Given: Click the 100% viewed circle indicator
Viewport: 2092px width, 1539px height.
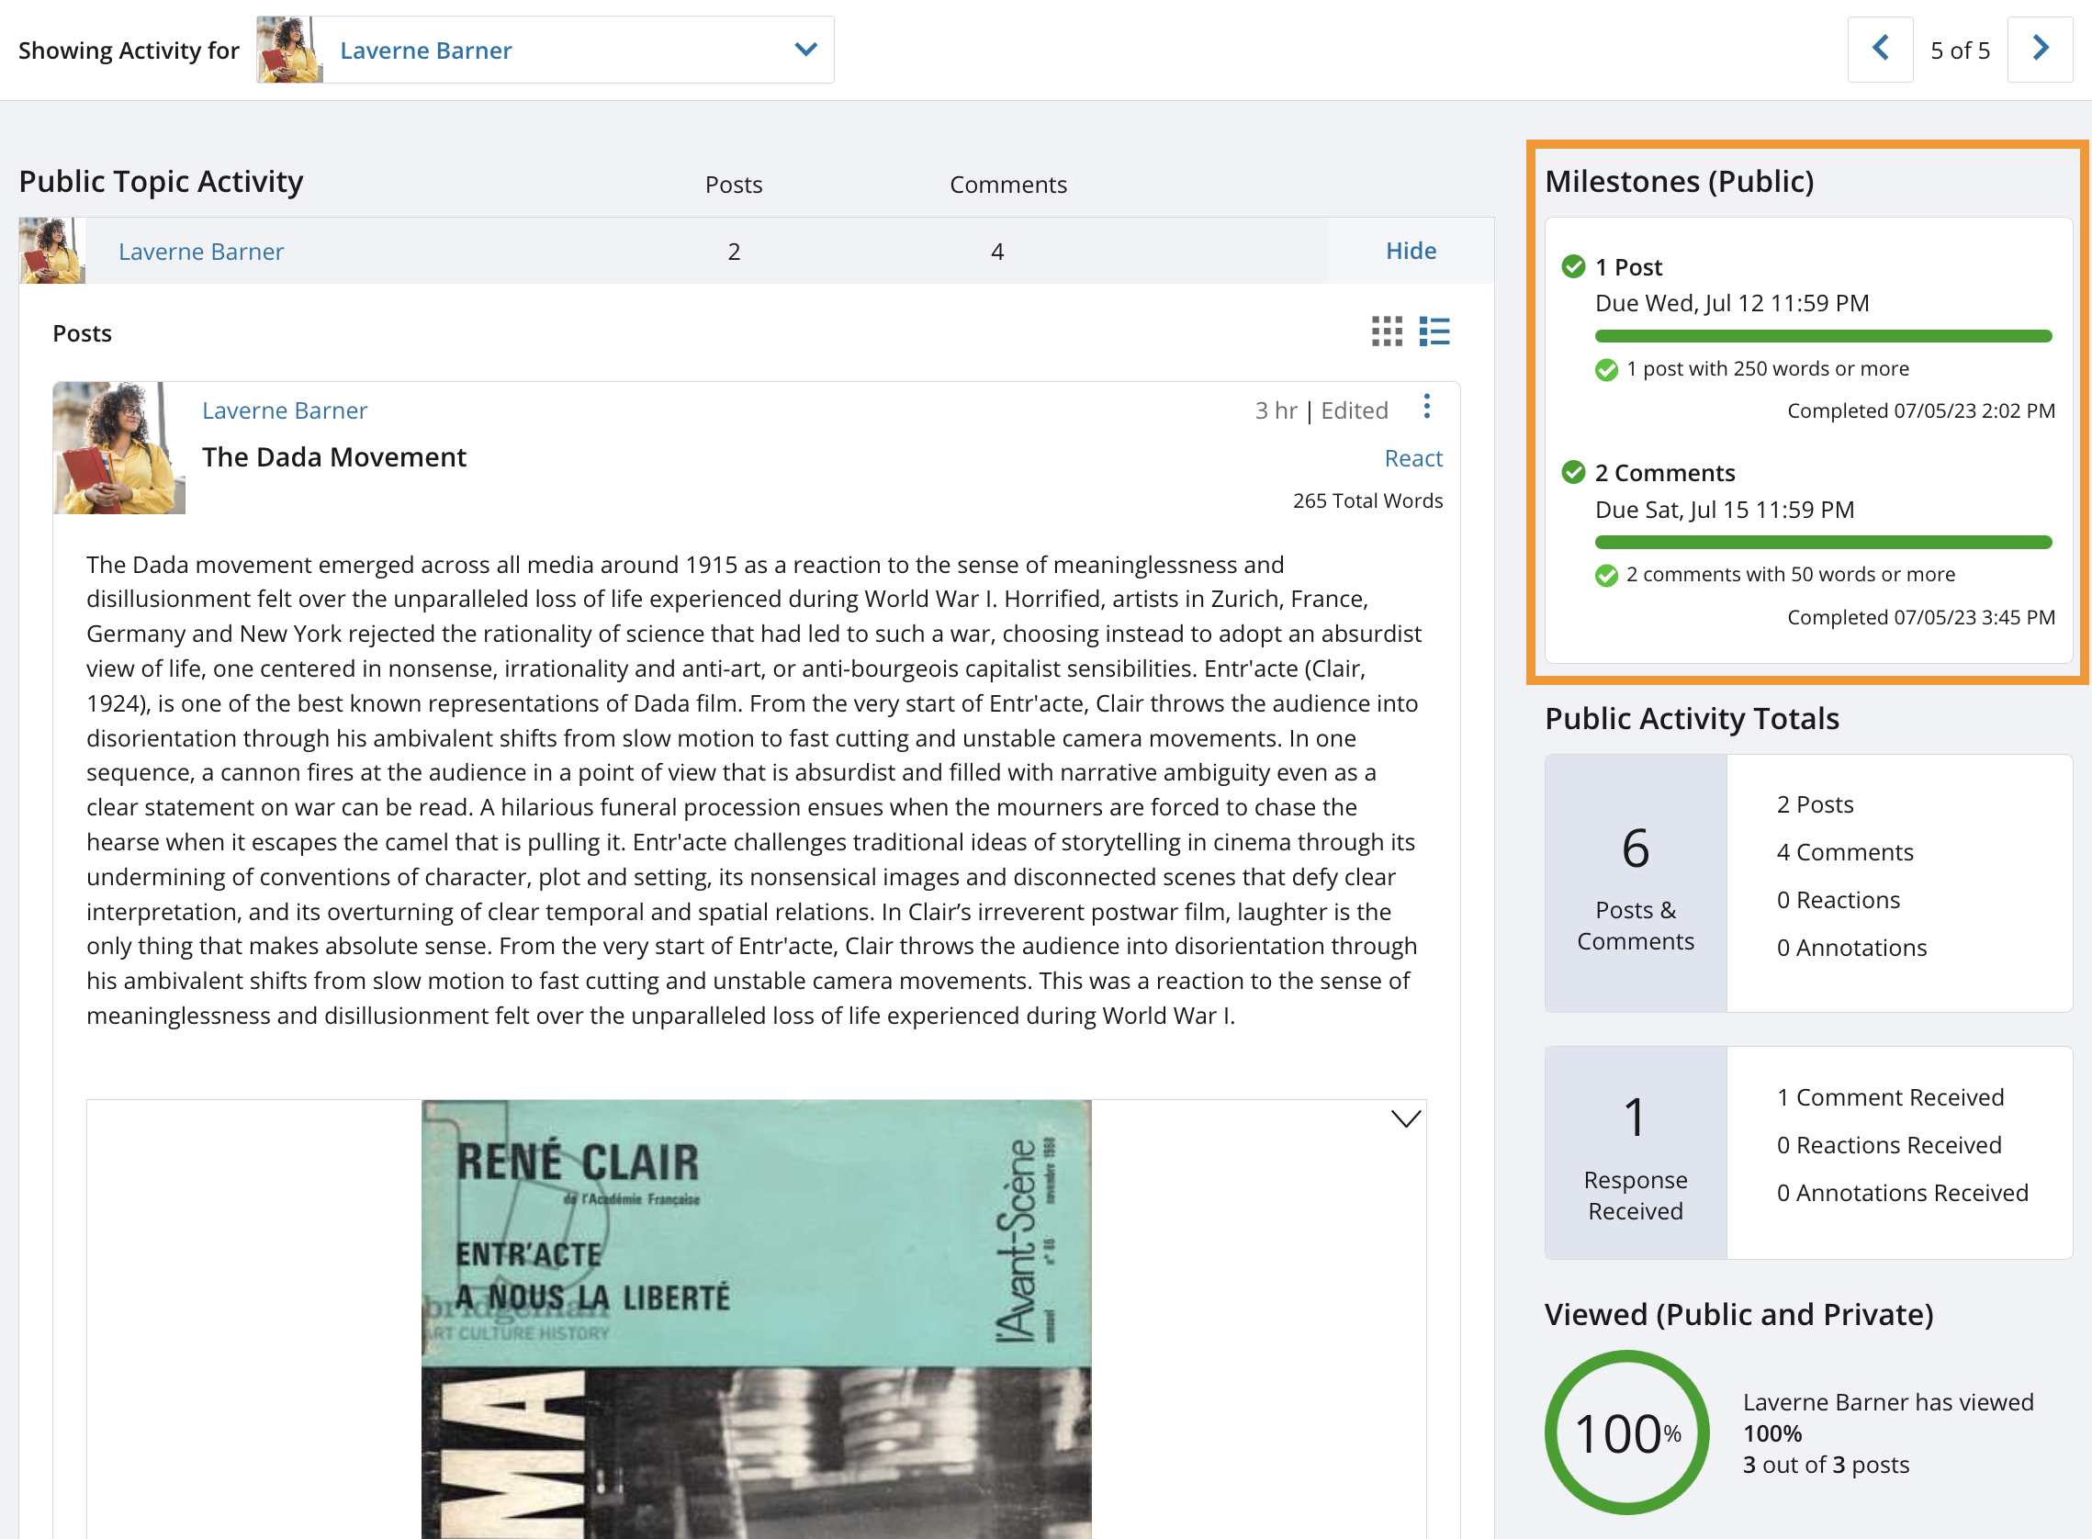Looking at the screenshot, I should 1625,1432.
